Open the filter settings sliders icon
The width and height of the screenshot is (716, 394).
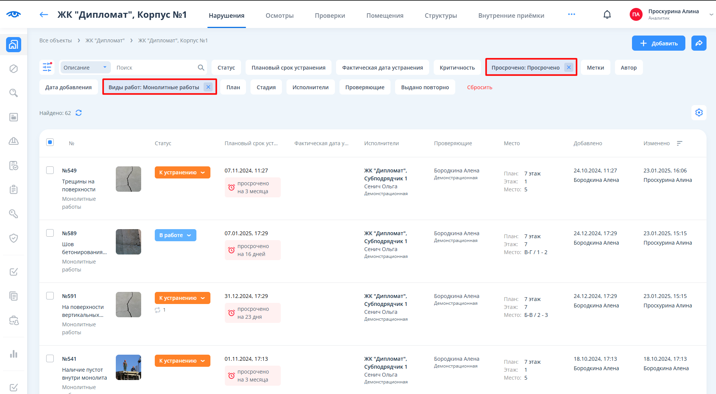tap(47, 67)
